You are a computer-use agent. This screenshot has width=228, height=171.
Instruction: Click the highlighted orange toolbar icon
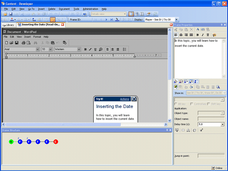pyautogui.click(x=53, y=20)
